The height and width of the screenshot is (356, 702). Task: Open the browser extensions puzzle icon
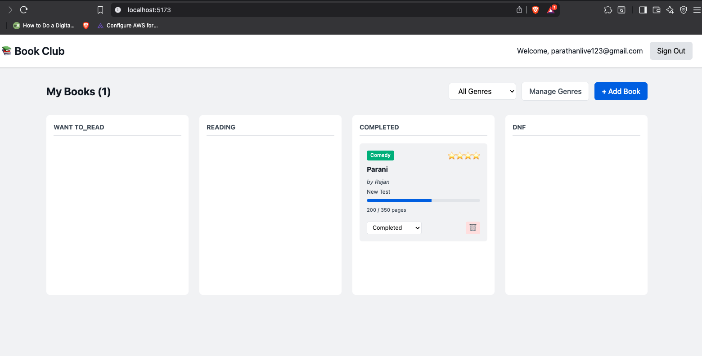pos(608,10)
